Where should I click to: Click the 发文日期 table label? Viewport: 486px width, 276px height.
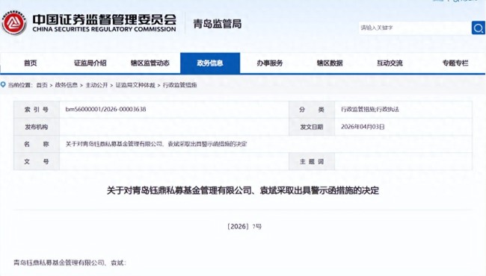pyautogui.click(x=312, y=127)
